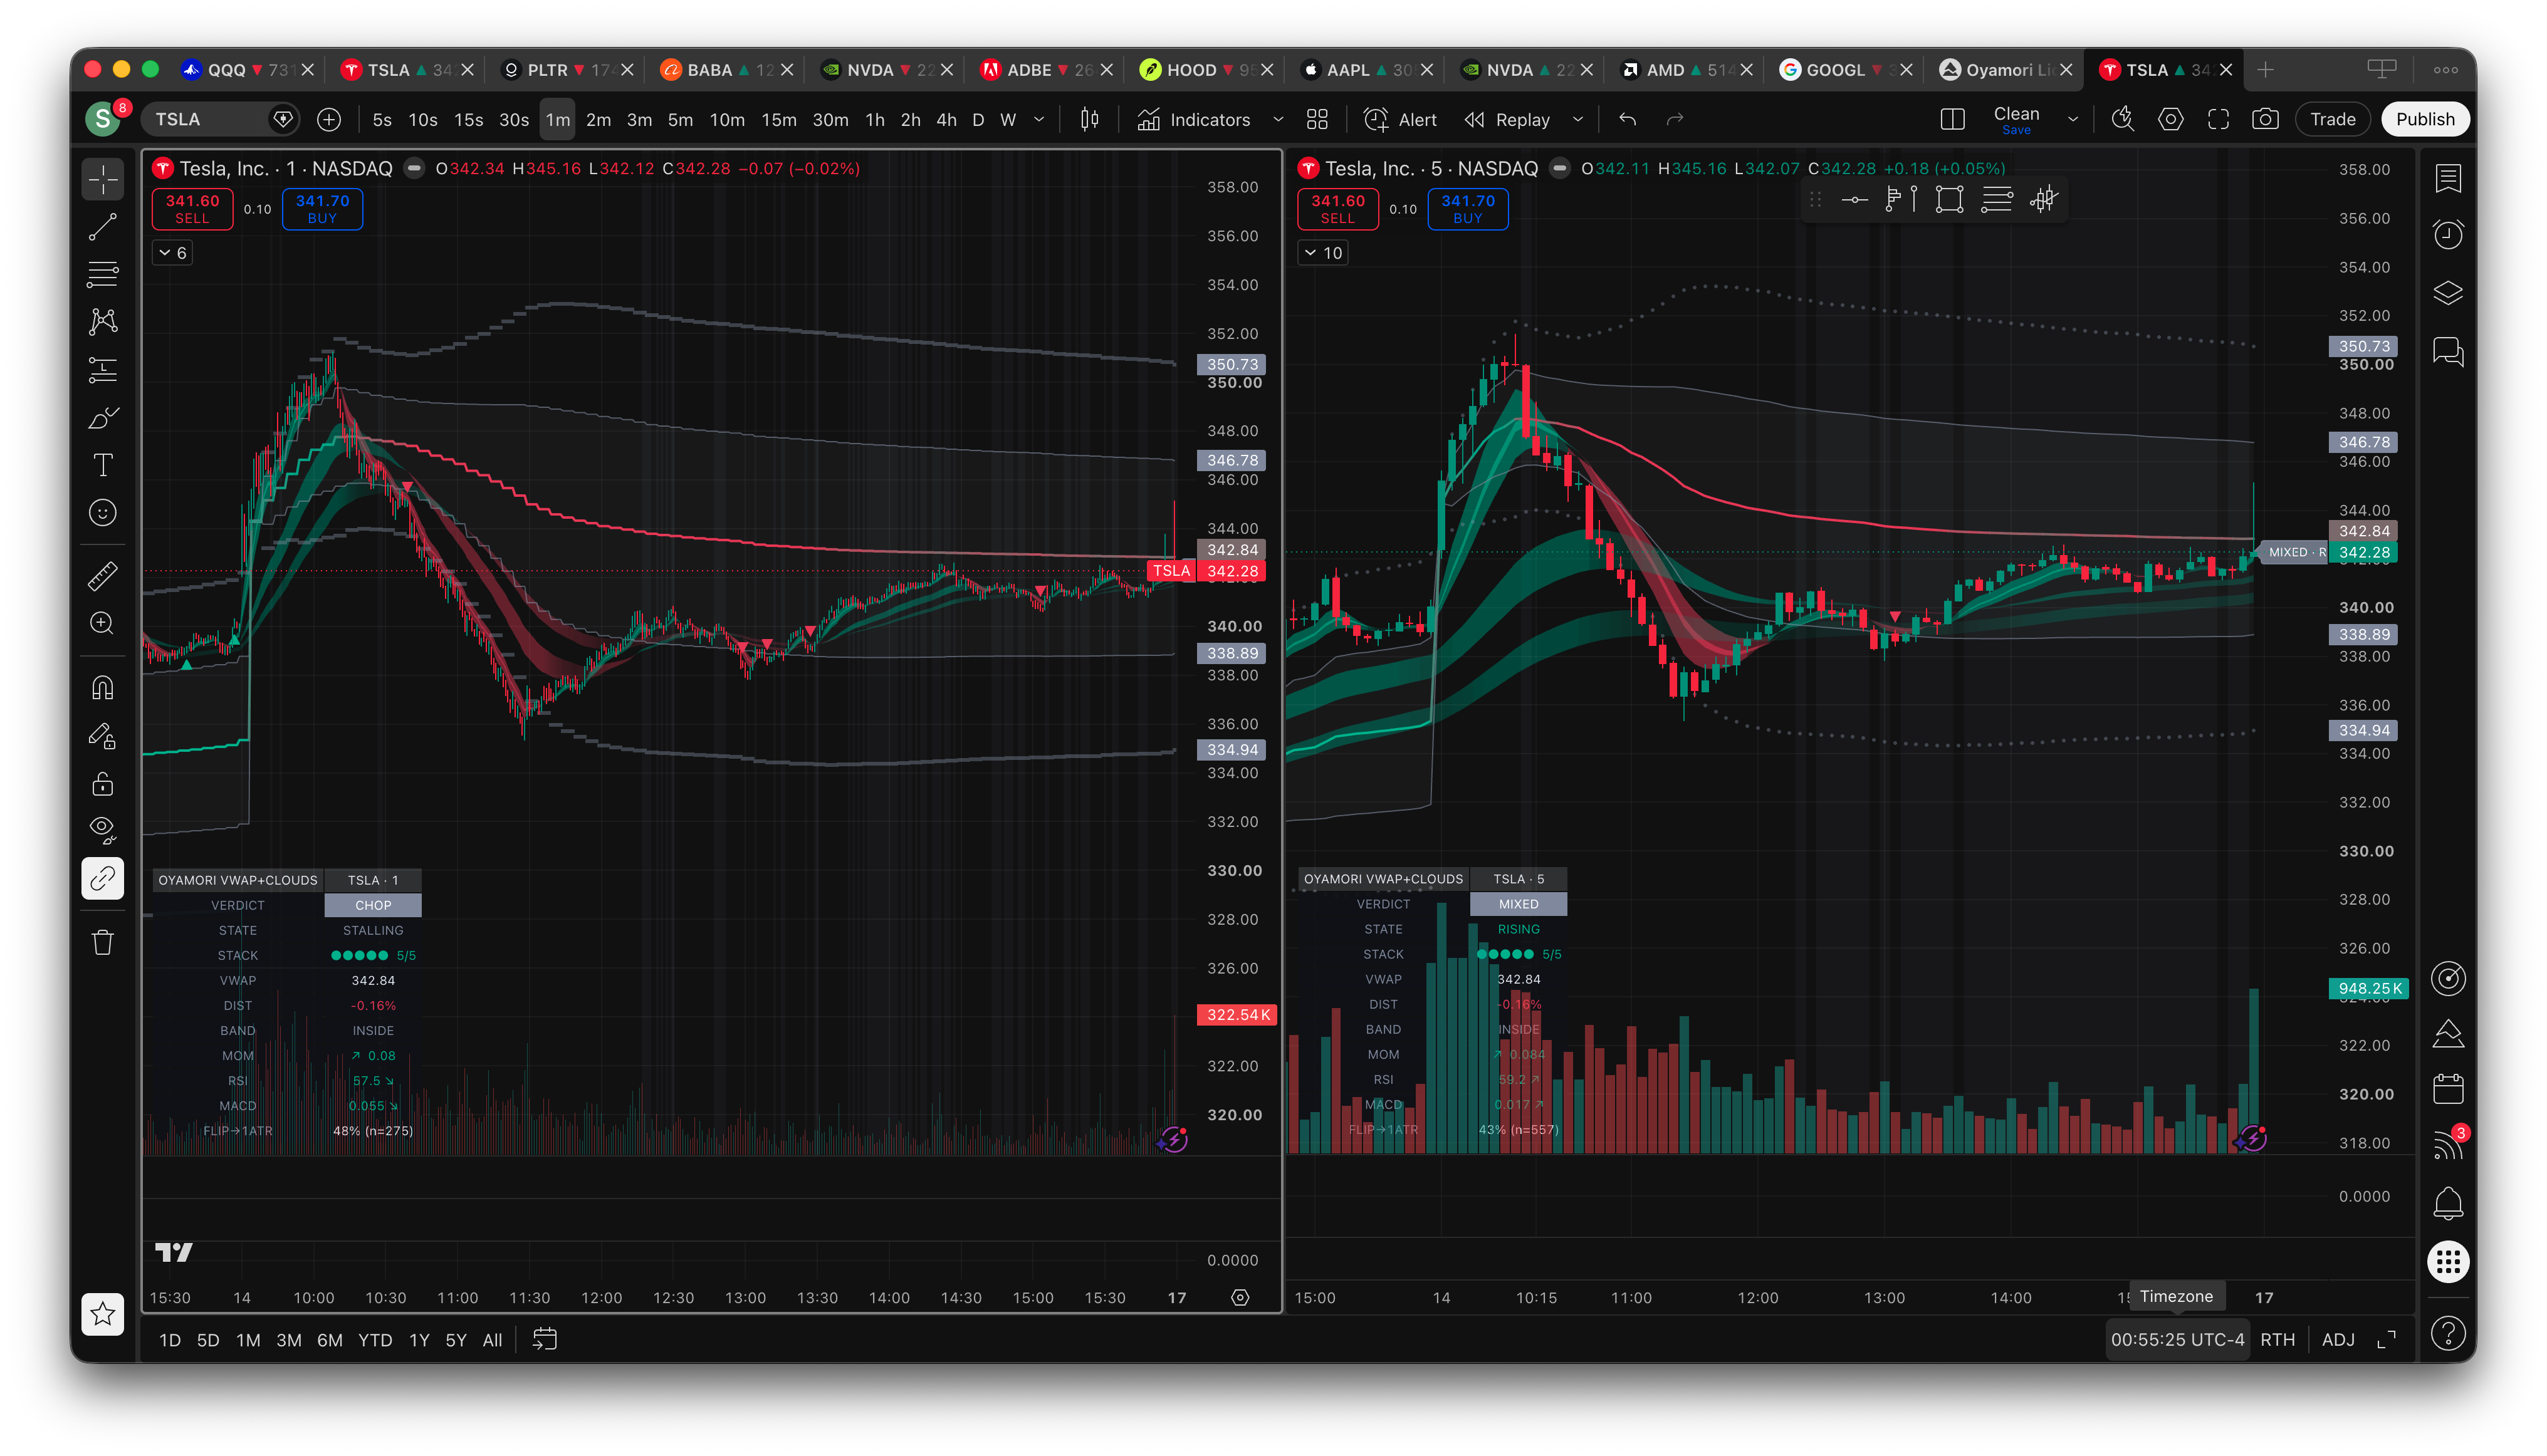Create an Alert

[1401, 119]
